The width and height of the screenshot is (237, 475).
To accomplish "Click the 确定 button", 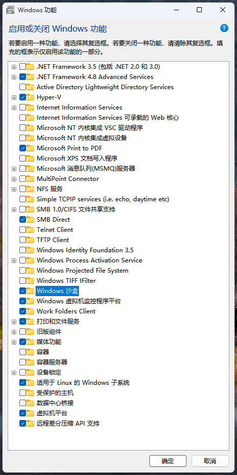I will click(x=168, y=461).
